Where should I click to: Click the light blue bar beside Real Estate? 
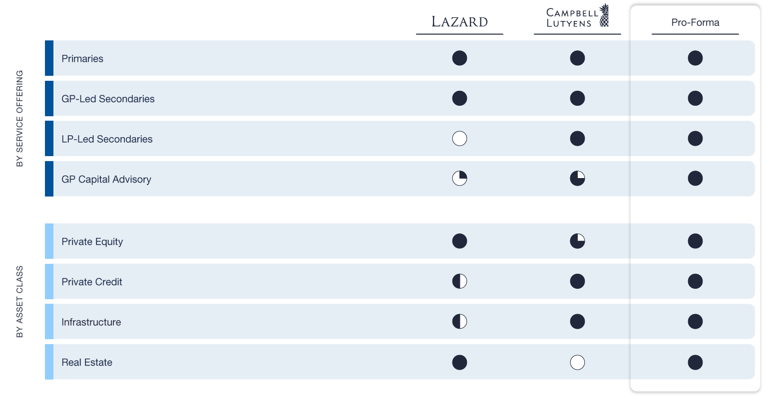pyautogui.click(x=49, y=362)
